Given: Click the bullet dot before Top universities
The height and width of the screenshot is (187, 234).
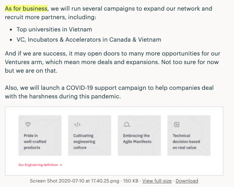Looking at the screenshot, I should pyautogui.click(x=11, y=30).
